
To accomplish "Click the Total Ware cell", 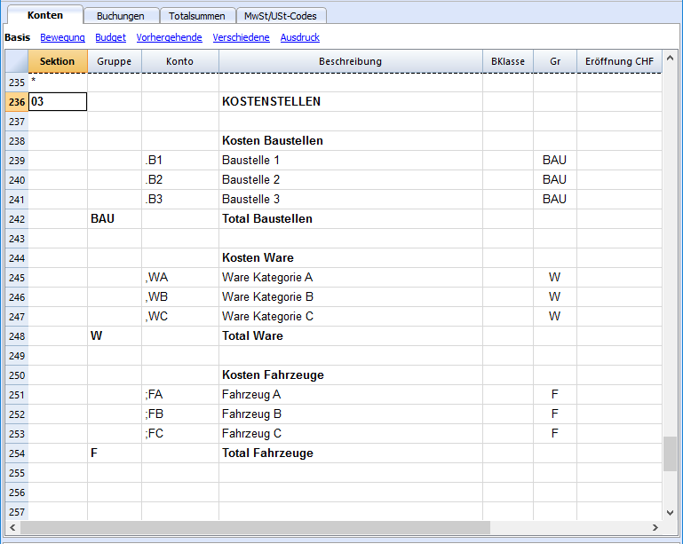I will pyautogui.click(x=351, y=336).
